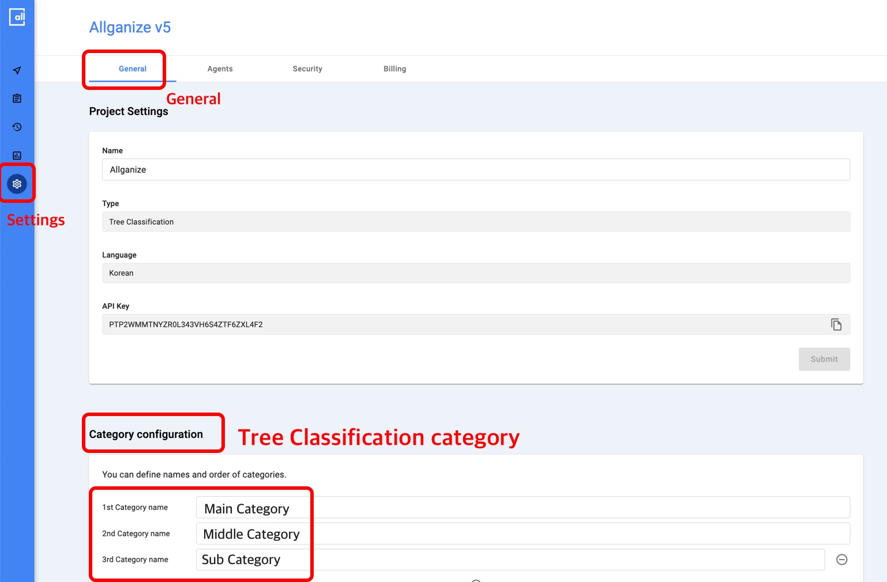Open the Billing tab
Screen dimensions: 887x582
coord(394,69)
